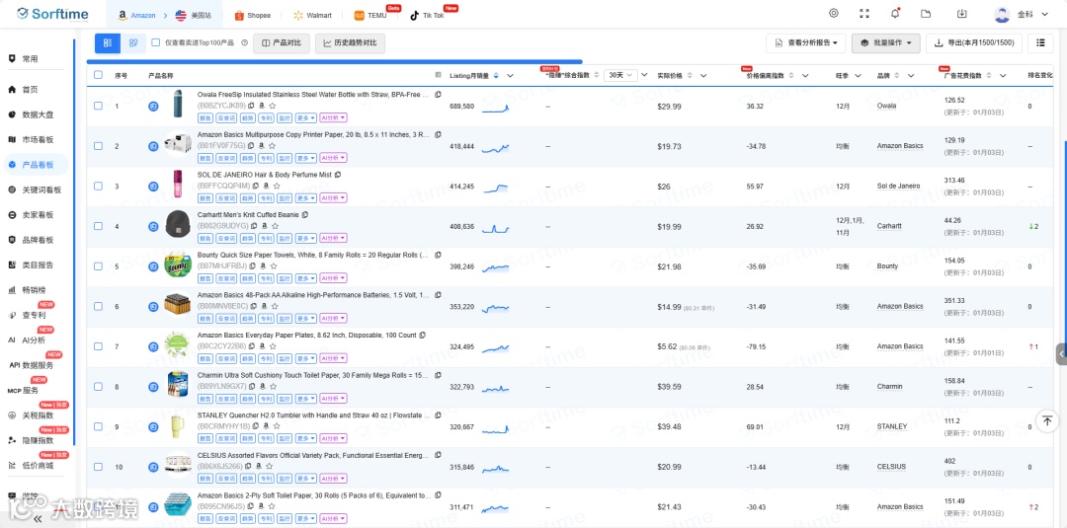Expand filter chevron for 广告花费指数 column

pyautogui.click(x=1003, y=75)
